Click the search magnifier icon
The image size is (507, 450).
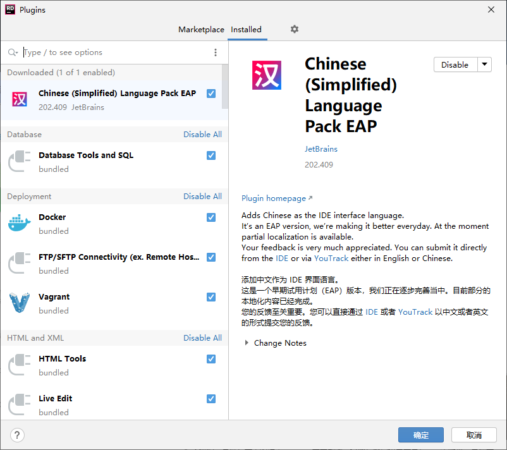[x=13, y=52]
